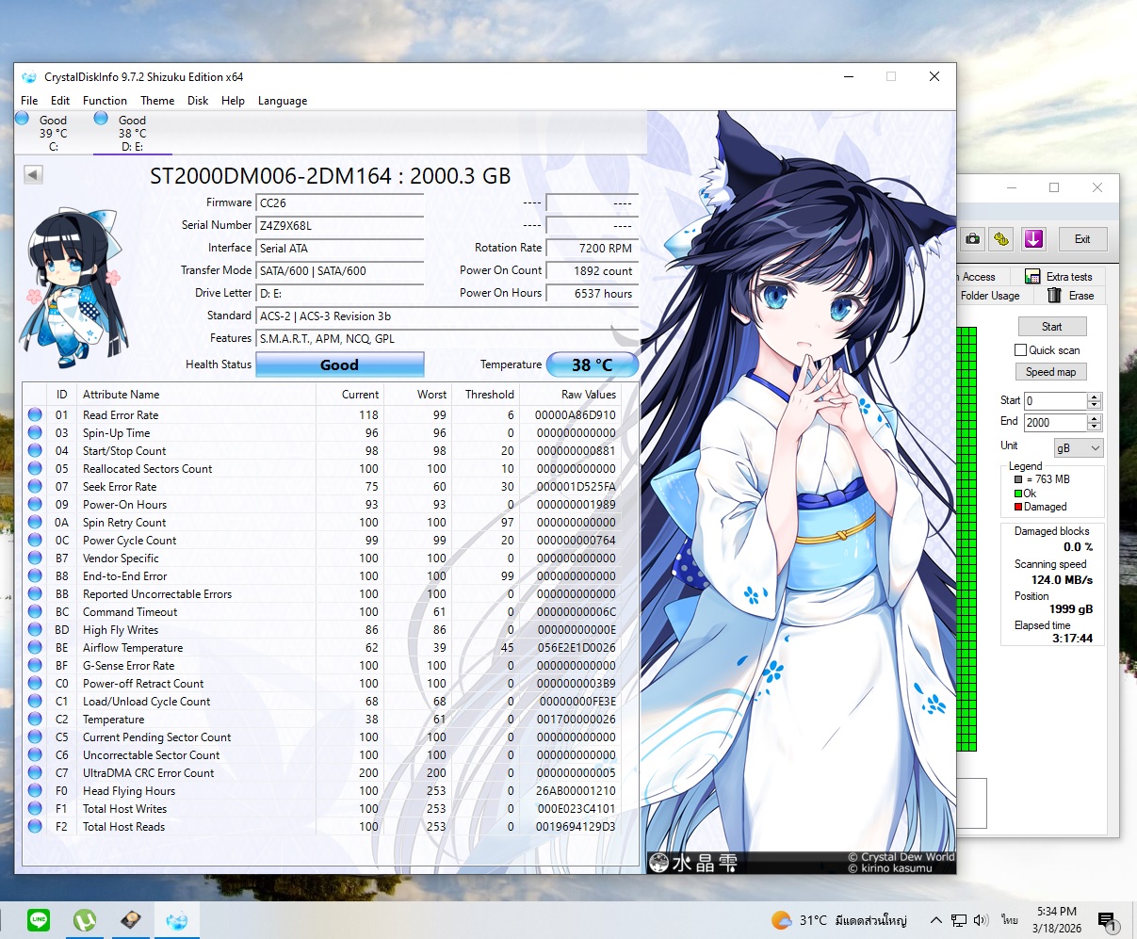
Task: Click status orb for Current Pending Sector Count
Action: [35, 737]
